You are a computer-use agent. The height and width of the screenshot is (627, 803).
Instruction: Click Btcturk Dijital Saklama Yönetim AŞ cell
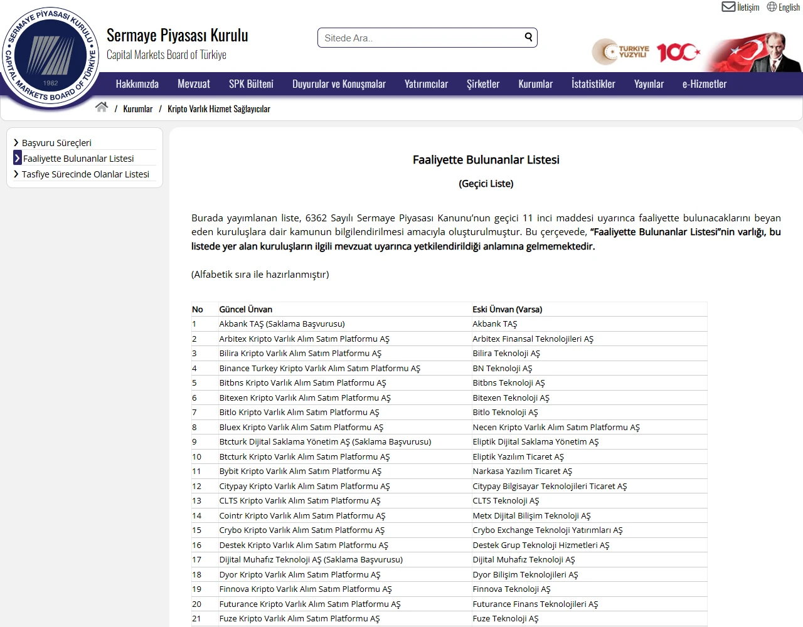click(326, 442)
